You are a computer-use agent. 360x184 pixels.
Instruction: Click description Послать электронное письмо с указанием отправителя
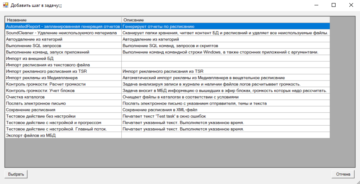click(225, 103)
